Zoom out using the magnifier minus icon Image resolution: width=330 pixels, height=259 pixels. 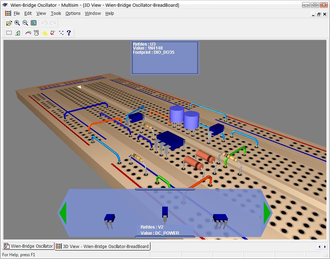pyautogui.click(x=25, y=23)
